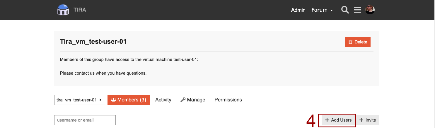Switch to the Activity tab
The image size is (435, 130).
pos(163,100)
